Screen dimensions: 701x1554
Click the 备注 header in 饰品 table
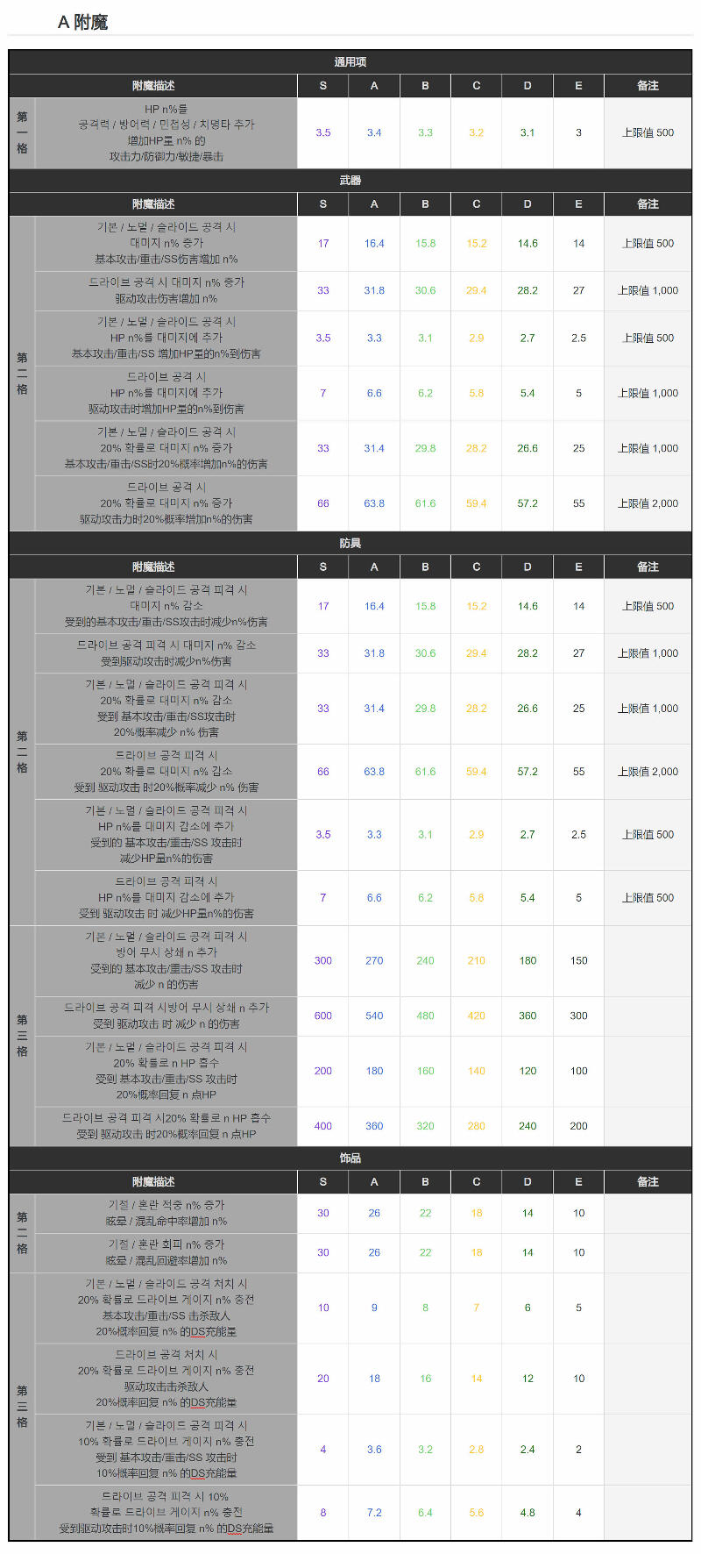pyautogui.click(x=648, y=1181)
